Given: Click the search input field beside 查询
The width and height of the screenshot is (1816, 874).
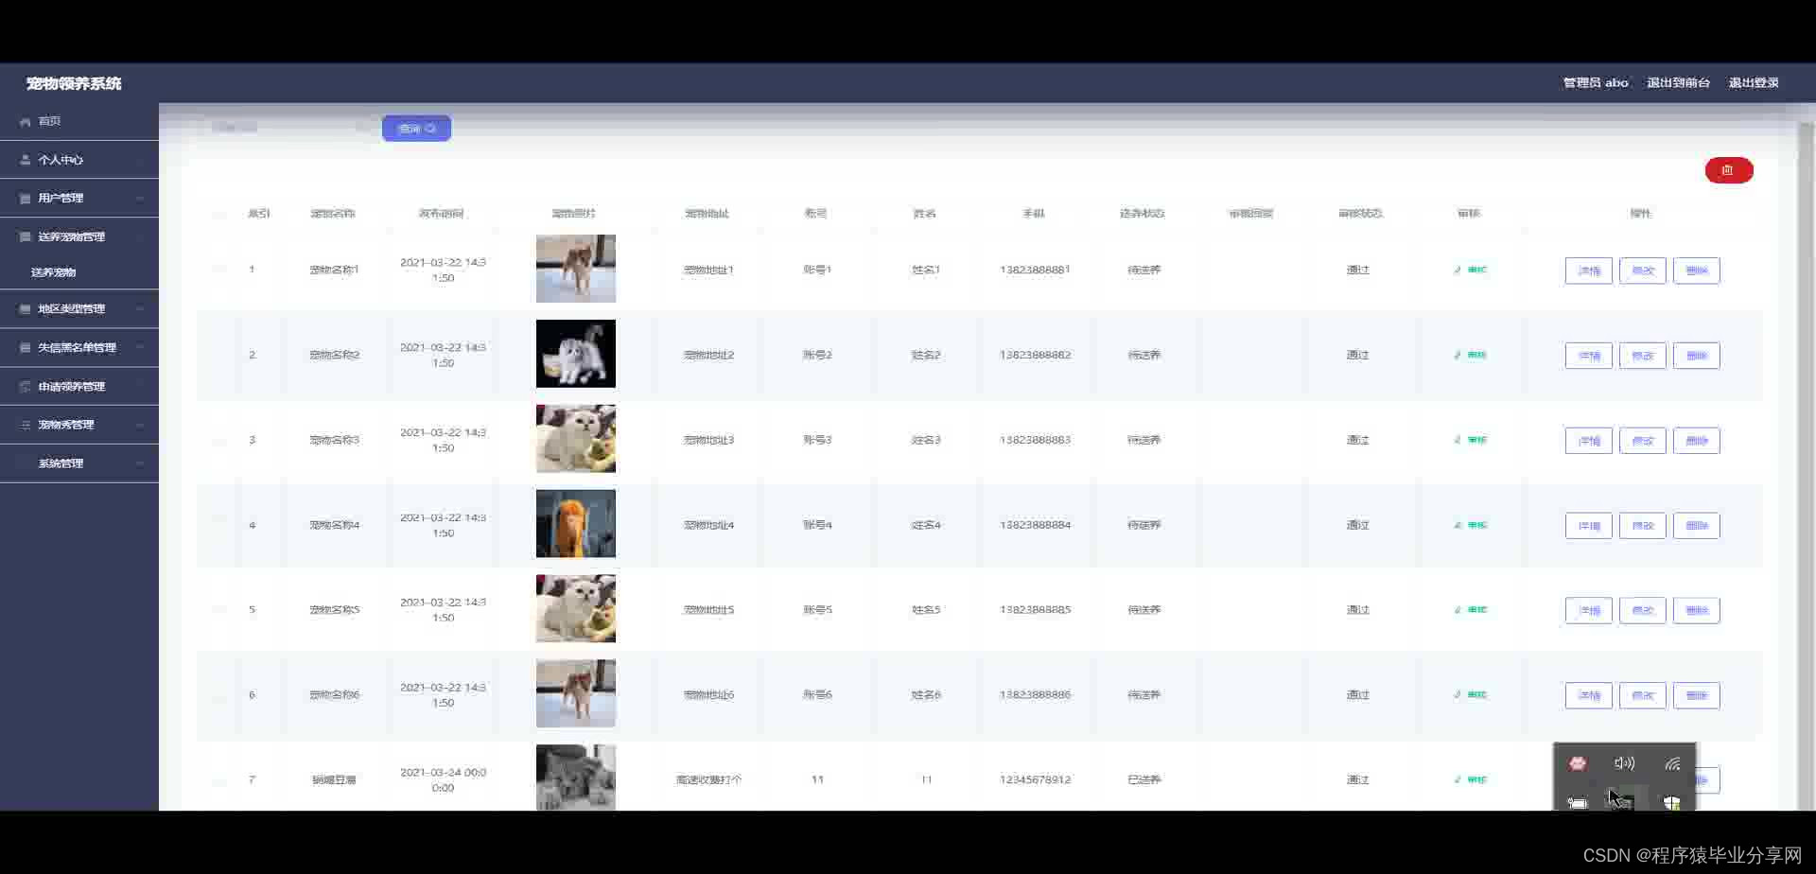Looking at the screenshot, I should click(x=288, y=128).
